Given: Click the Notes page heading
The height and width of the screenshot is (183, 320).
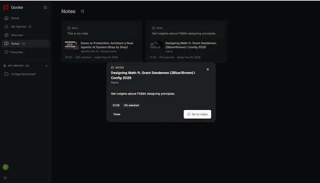Looking at the screenshot, I should point(68,12).
